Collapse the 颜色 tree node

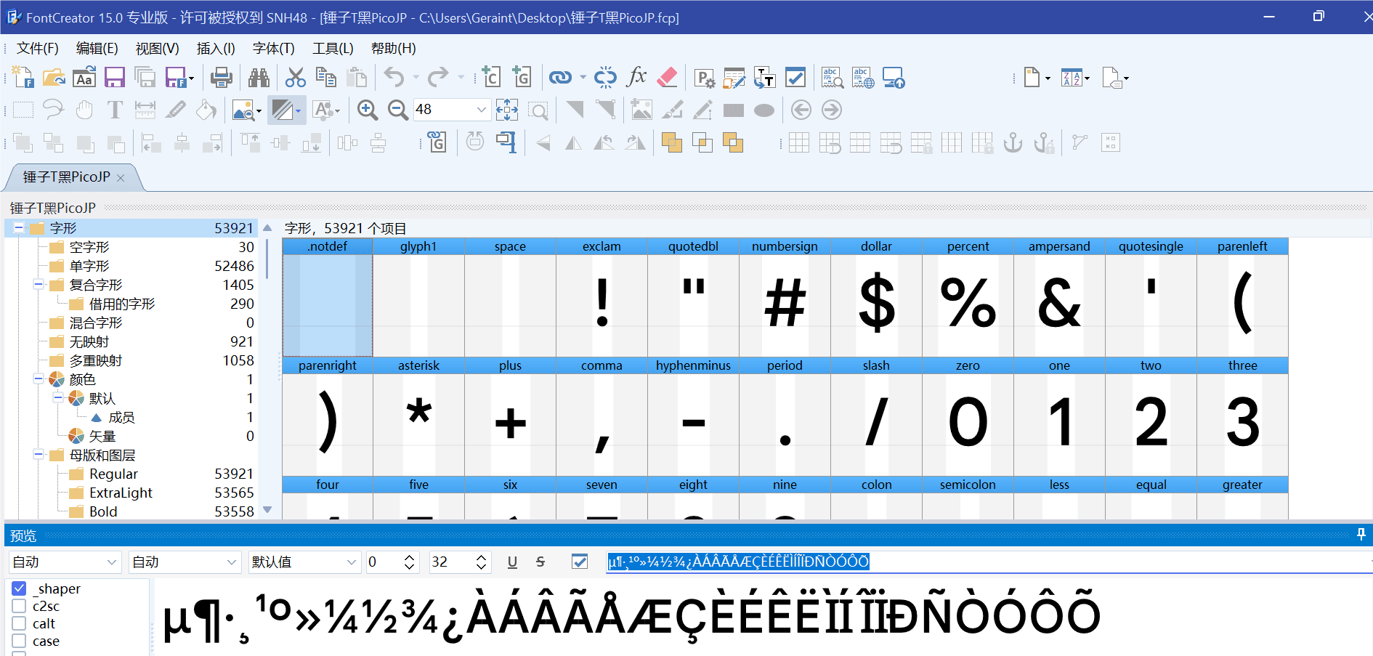(x=38, y=378)
